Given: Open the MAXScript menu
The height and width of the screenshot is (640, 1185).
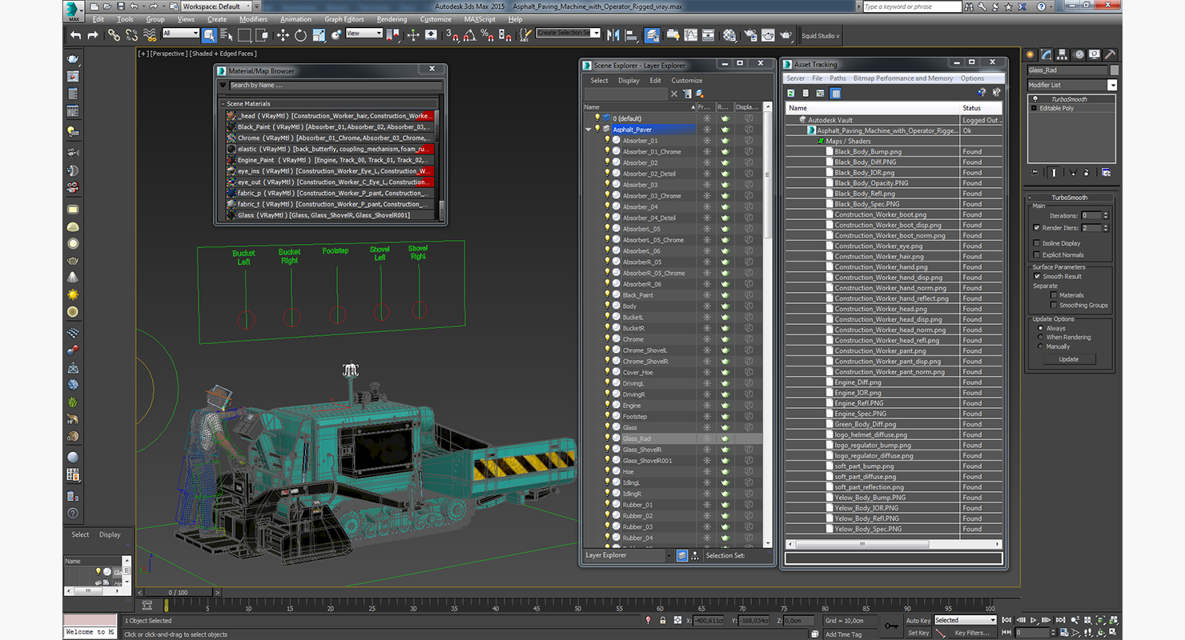Looking at the screenshot, I should (x=480, y=19).
